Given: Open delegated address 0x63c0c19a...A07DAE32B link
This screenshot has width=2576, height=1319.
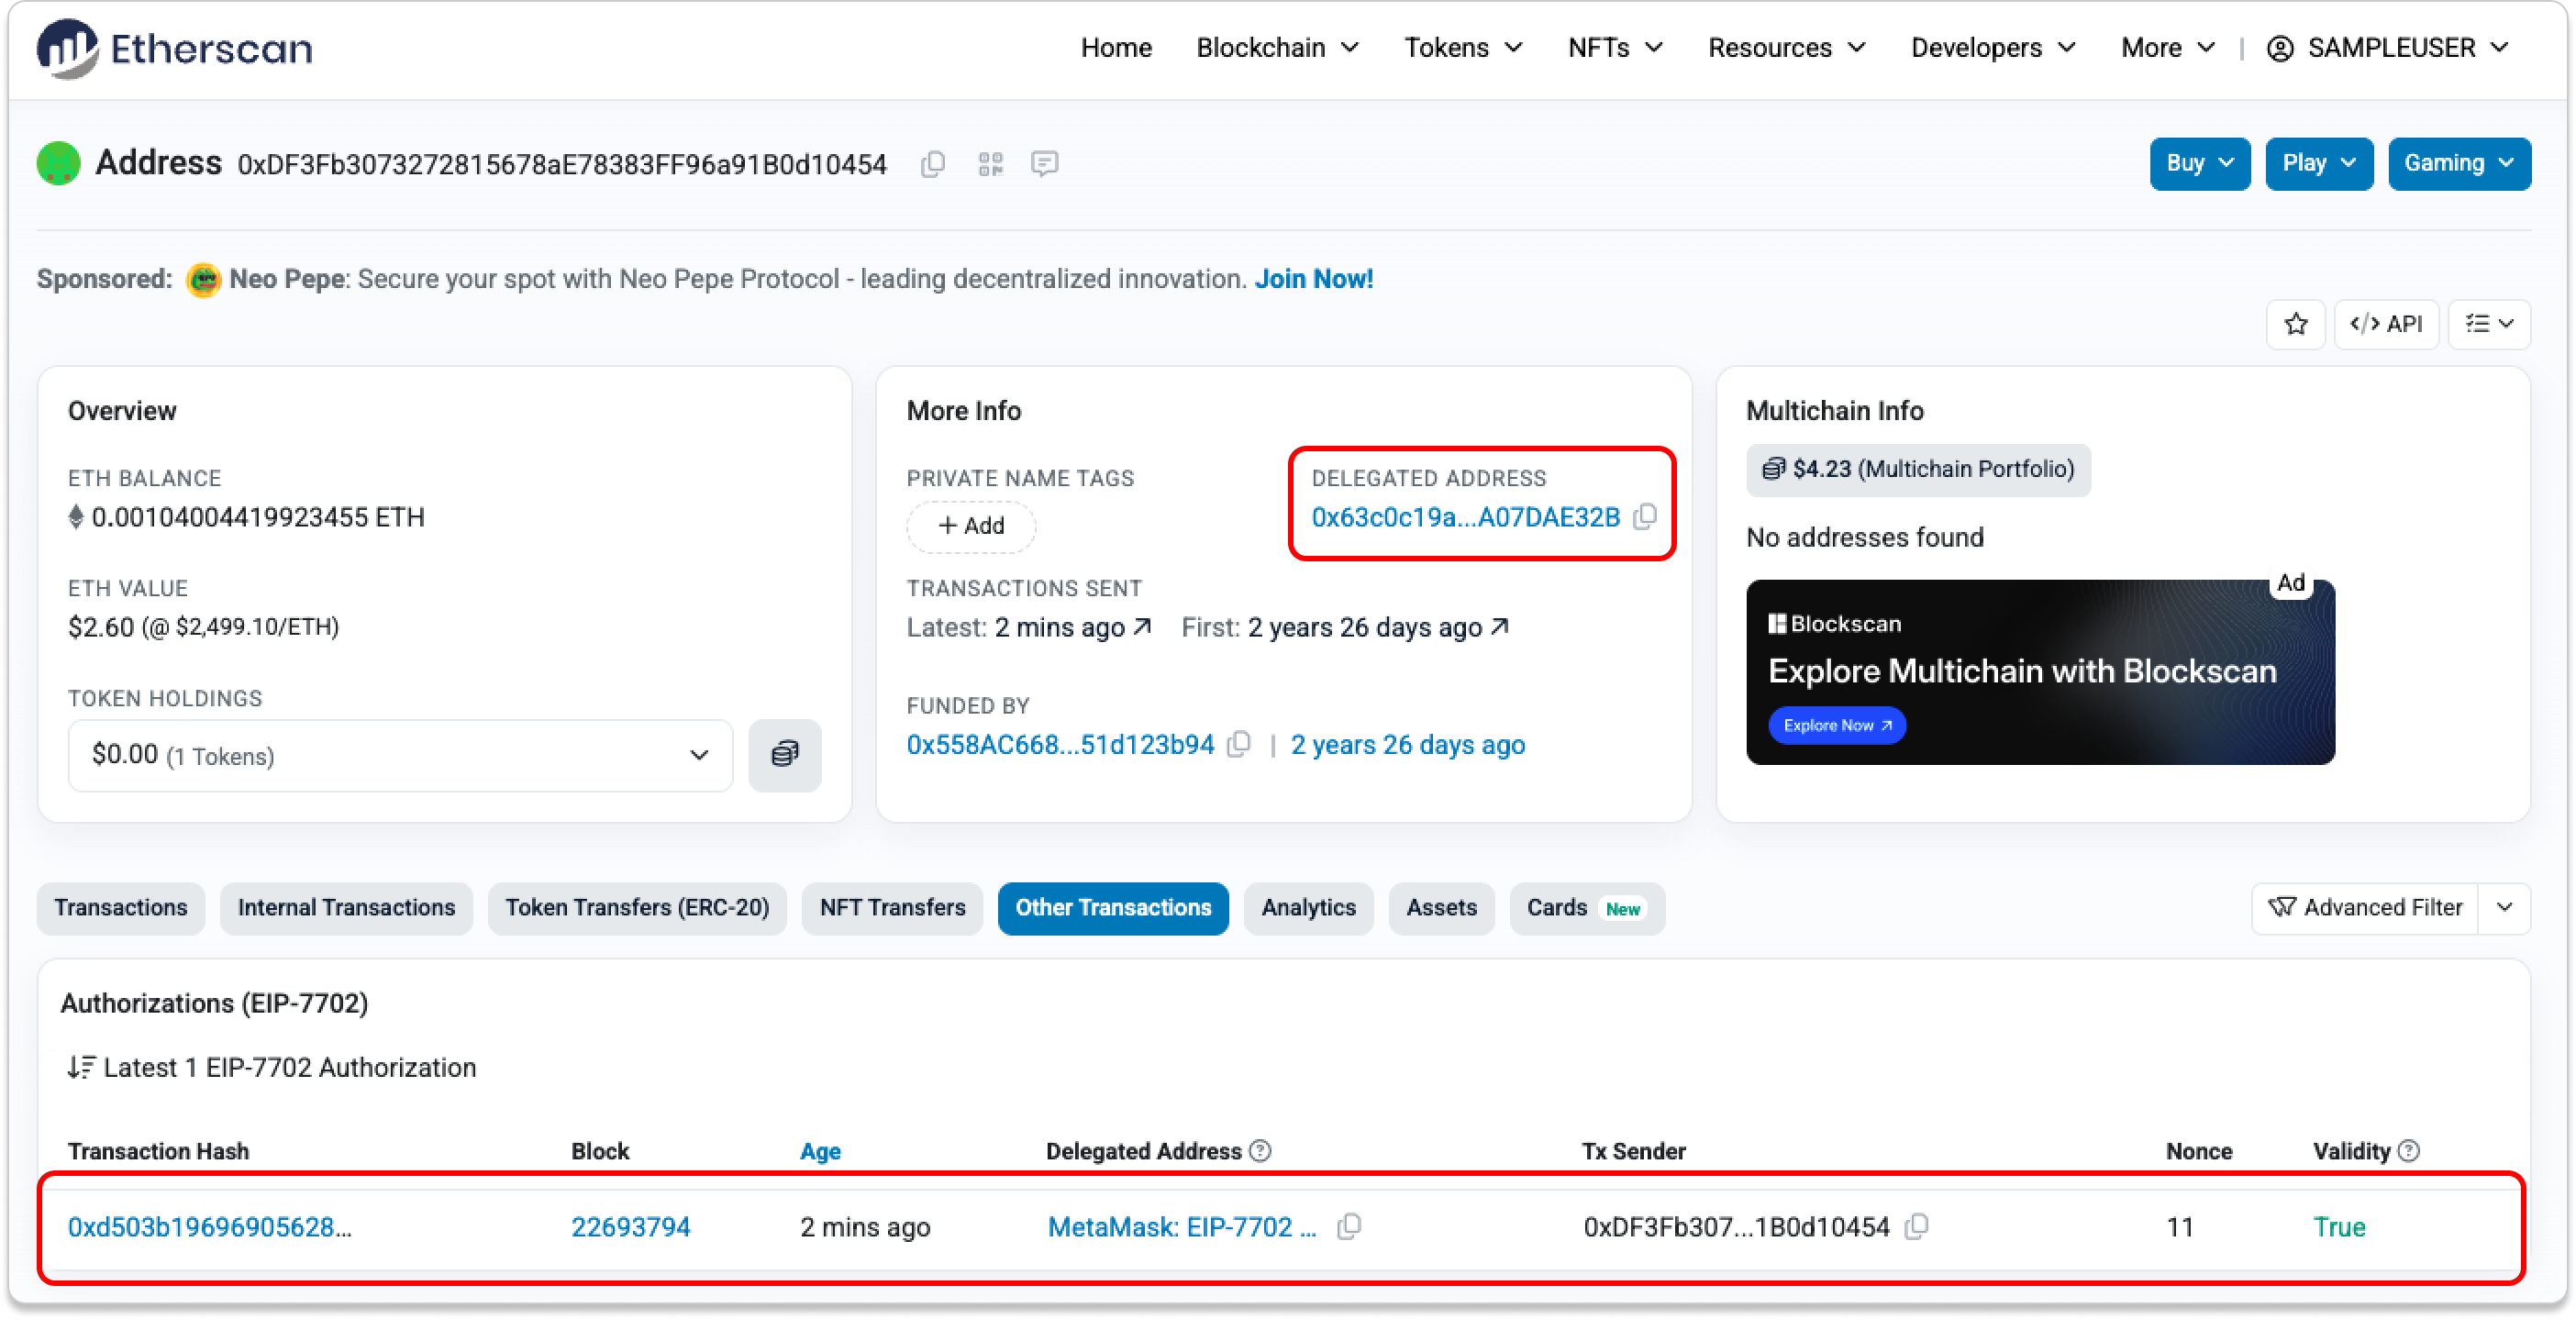Looking at the screenshot, I should [x=1465, y=517].
